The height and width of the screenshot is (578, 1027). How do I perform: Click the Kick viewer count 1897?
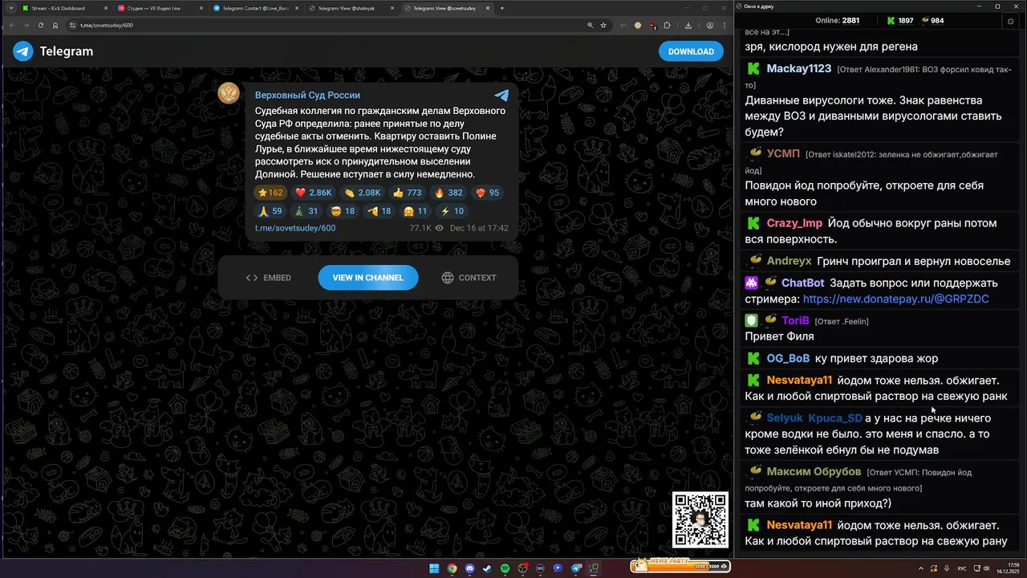[x=899, y=21]
